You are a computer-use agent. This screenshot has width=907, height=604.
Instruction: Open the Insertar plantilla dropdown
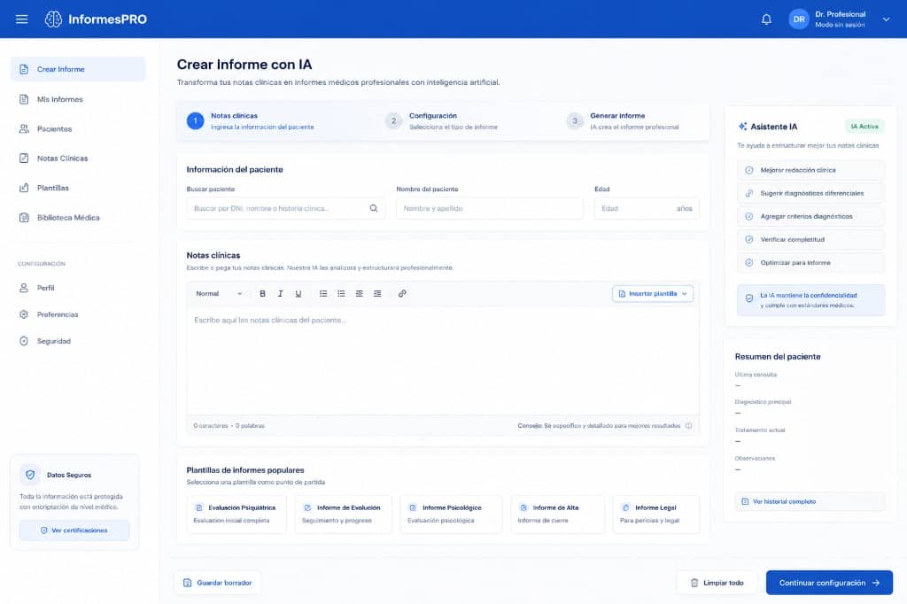tap(653, 293)
